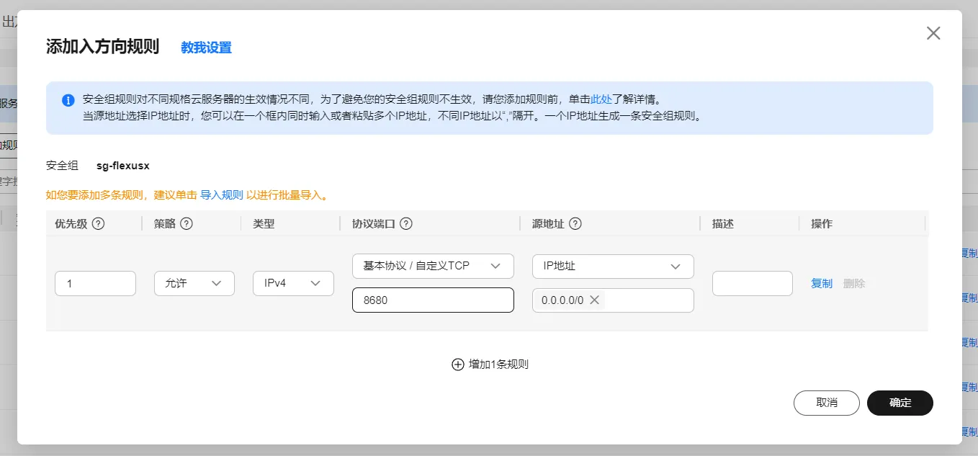Expand the IP地址 source type dropdown
Image resolution: width=978 pixels, height=456 pixels.
613,266
